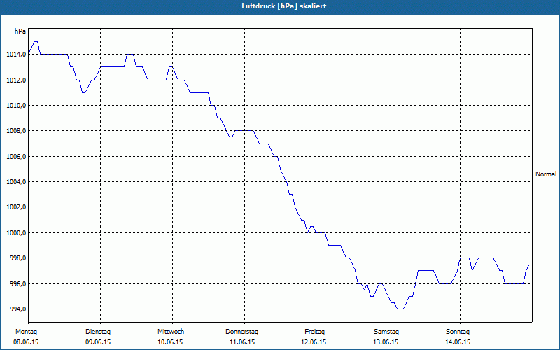Select the 1000,0 y-axis label
This screenshot has height=350, width=560.
pos(15,233)
